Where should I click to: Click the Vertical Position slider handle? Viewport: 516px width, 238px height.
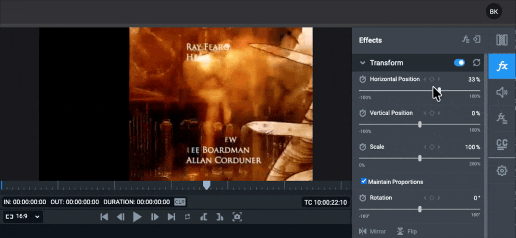420,124
